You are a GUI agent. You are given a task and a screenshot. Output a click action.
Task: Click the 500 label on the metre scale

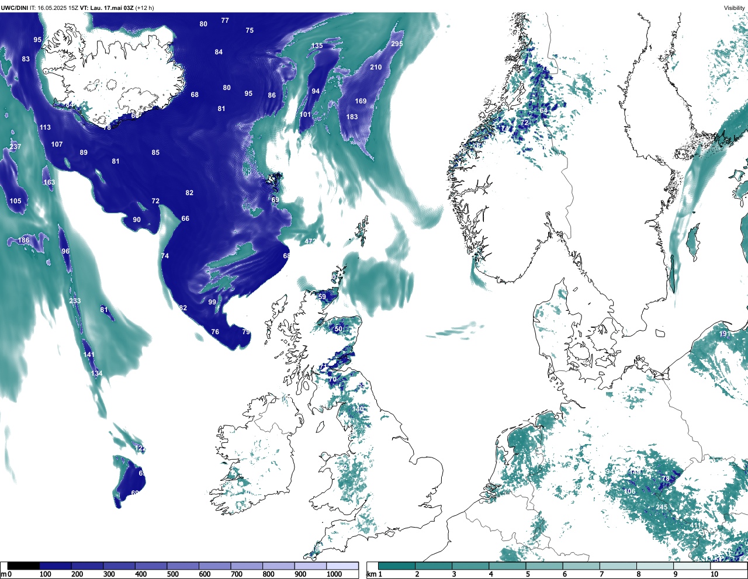172,574
